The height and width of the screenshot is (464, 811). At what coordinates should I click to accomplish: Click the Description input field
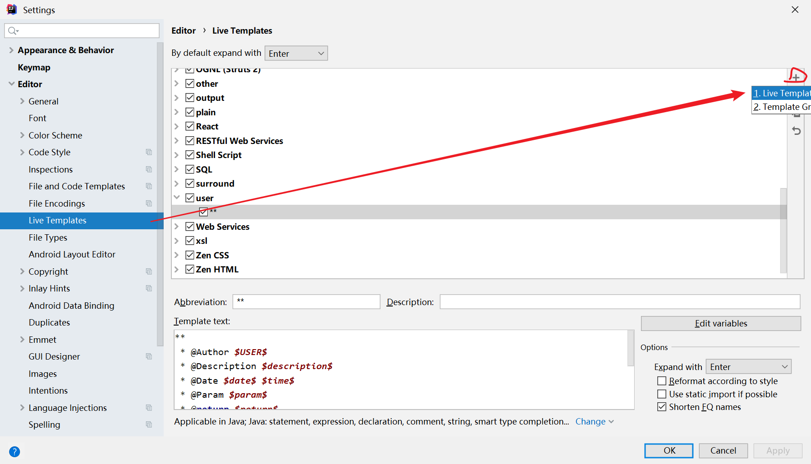620,302
